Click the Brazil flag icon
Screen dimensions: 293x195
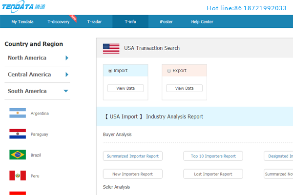pyautogui.click(x=18, y=155)
